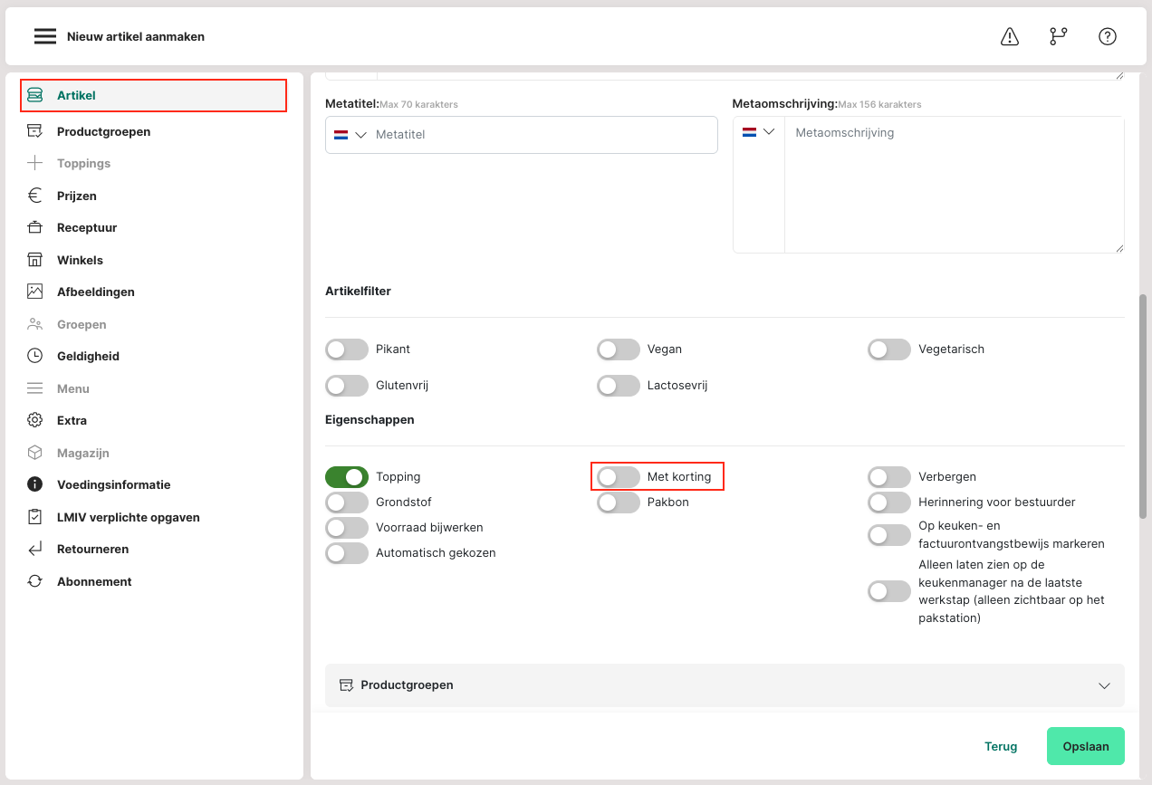This screenshot has height=785, width=1152.
Task: Click the Winkels shop icon
Action: click(x=35, y=260)
